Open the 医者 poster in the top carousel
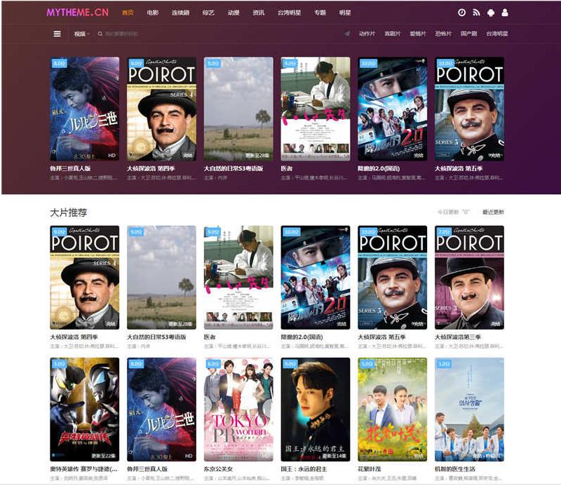561x486 pixels. pos(315,109)
